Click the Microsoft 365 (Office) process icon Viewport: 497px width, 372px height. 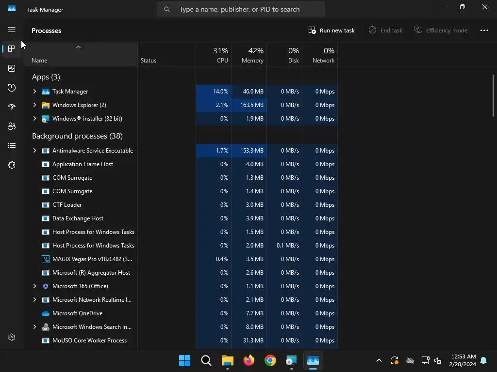[x=46, y=286]
